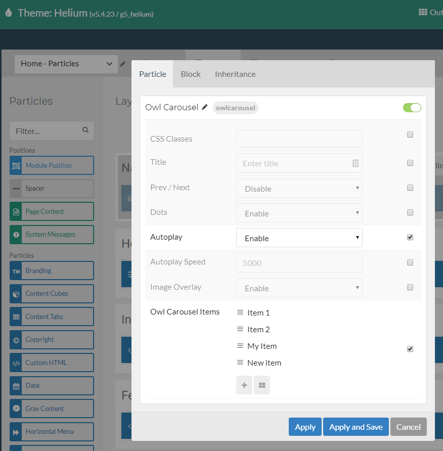Open the Autoplay dropdown
This screenshot has height=451, width=443.
point(299,238)
